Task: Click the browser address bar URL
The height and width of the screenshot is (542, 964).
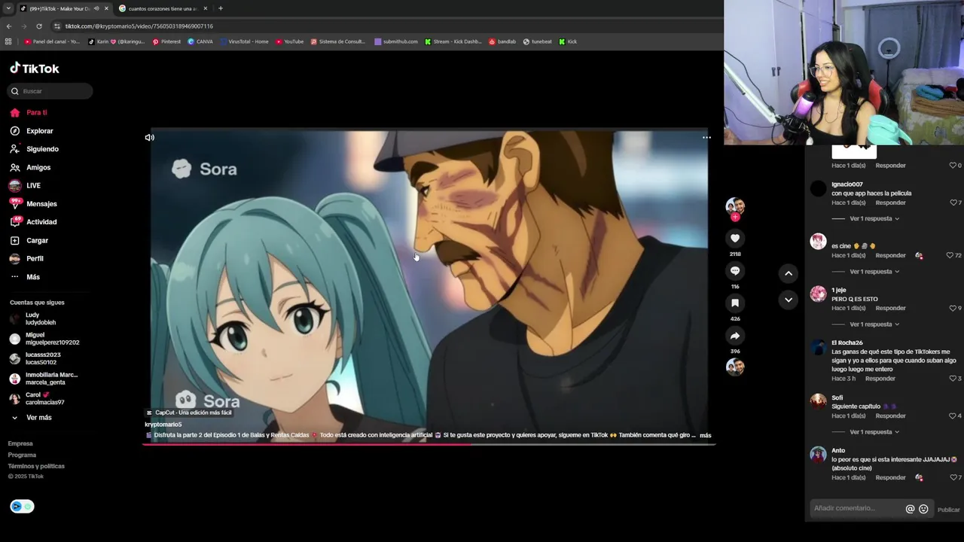Action: click(x=139, y=26)
